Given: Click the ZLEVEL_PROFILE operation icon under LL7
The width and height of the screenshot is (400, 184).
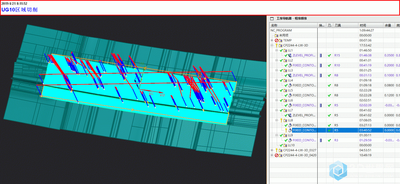Looking at the screenshot, I should pyautogui.click(x=290, y=115).
